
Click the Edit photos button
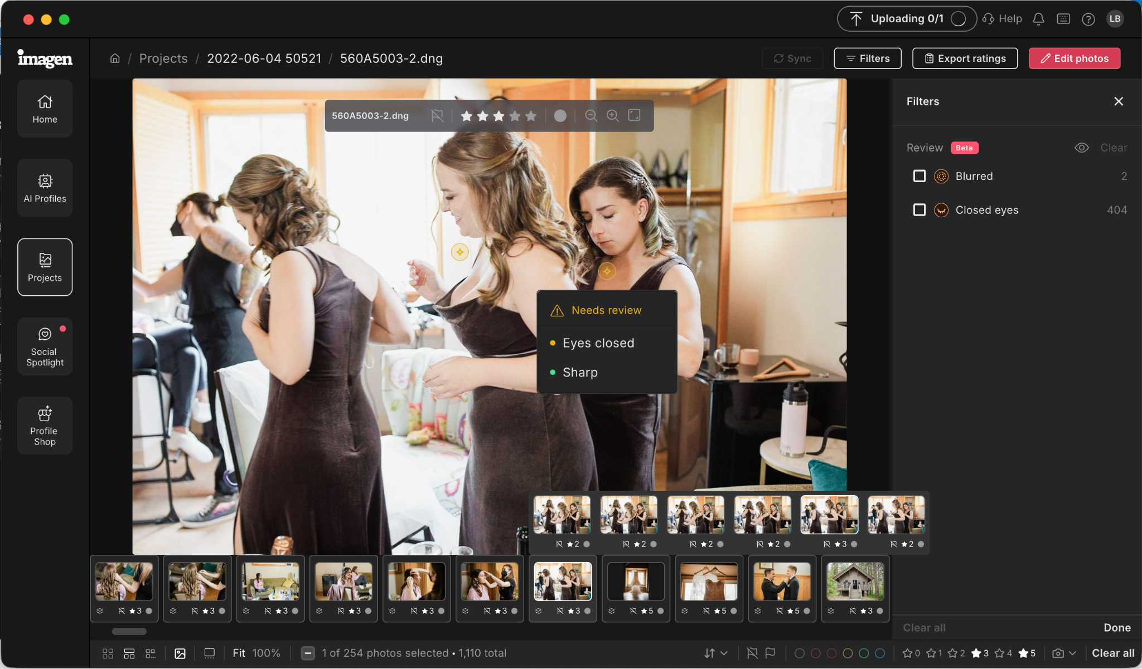click(x=1075, y=58)
